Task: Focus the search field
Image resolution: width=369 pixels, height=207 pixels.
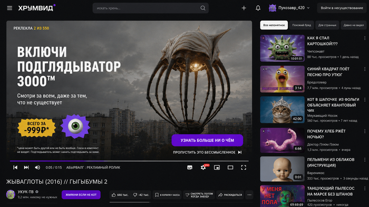Action: point(151,8)
